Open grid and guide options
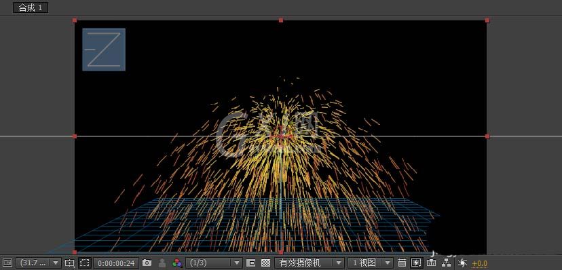 (69, 263)
